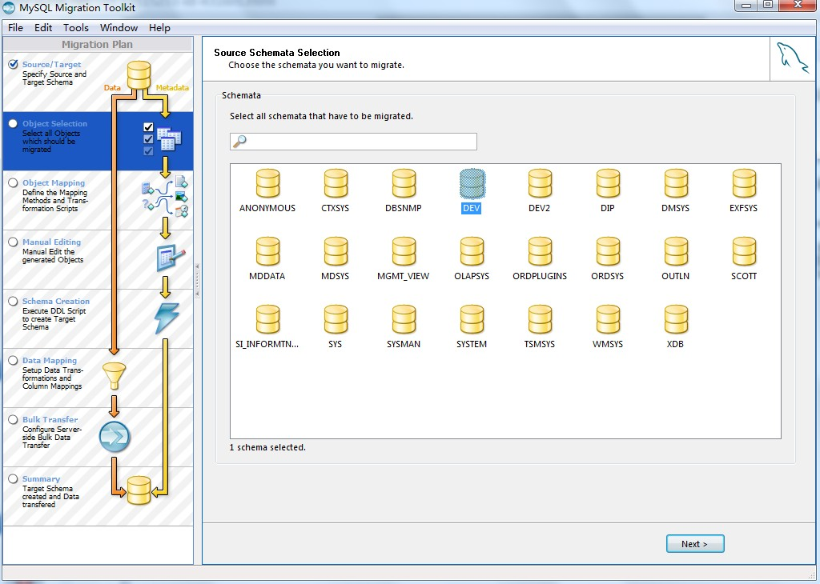Select the ANONYMOUS schema icon

tap(267, 183)
